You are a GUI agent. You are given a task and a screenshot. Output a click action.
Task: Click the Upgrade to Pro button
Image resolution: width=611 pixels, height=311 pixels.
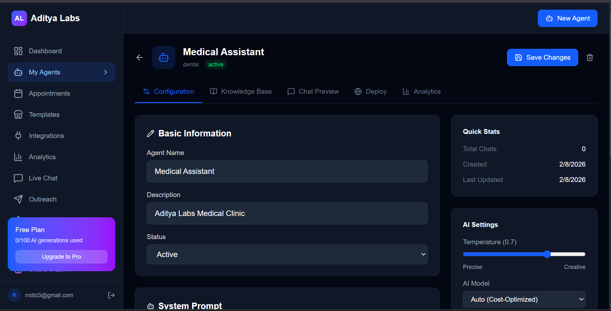click(61, 257)
